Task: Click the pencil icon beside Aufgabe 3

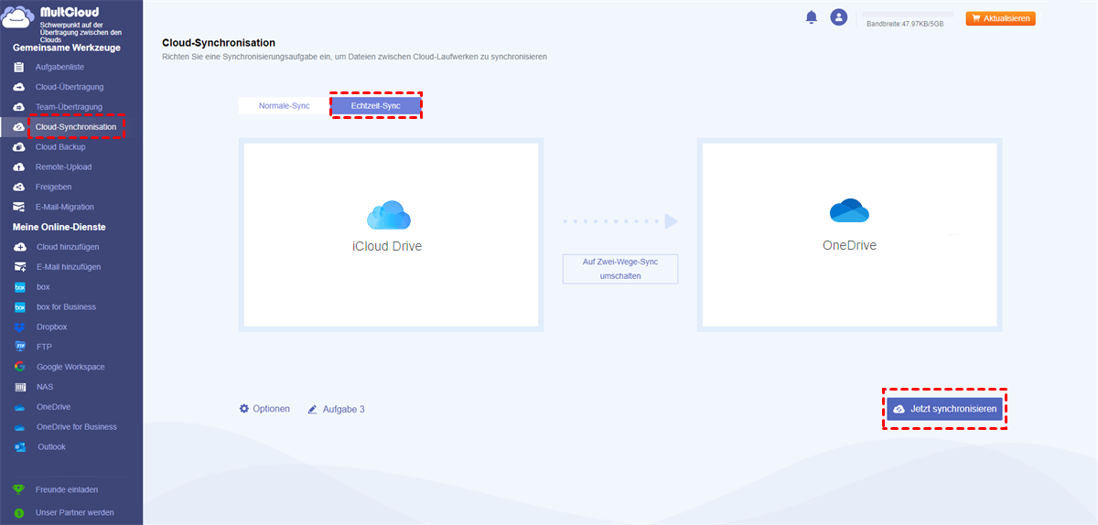Action: point(313,410)
